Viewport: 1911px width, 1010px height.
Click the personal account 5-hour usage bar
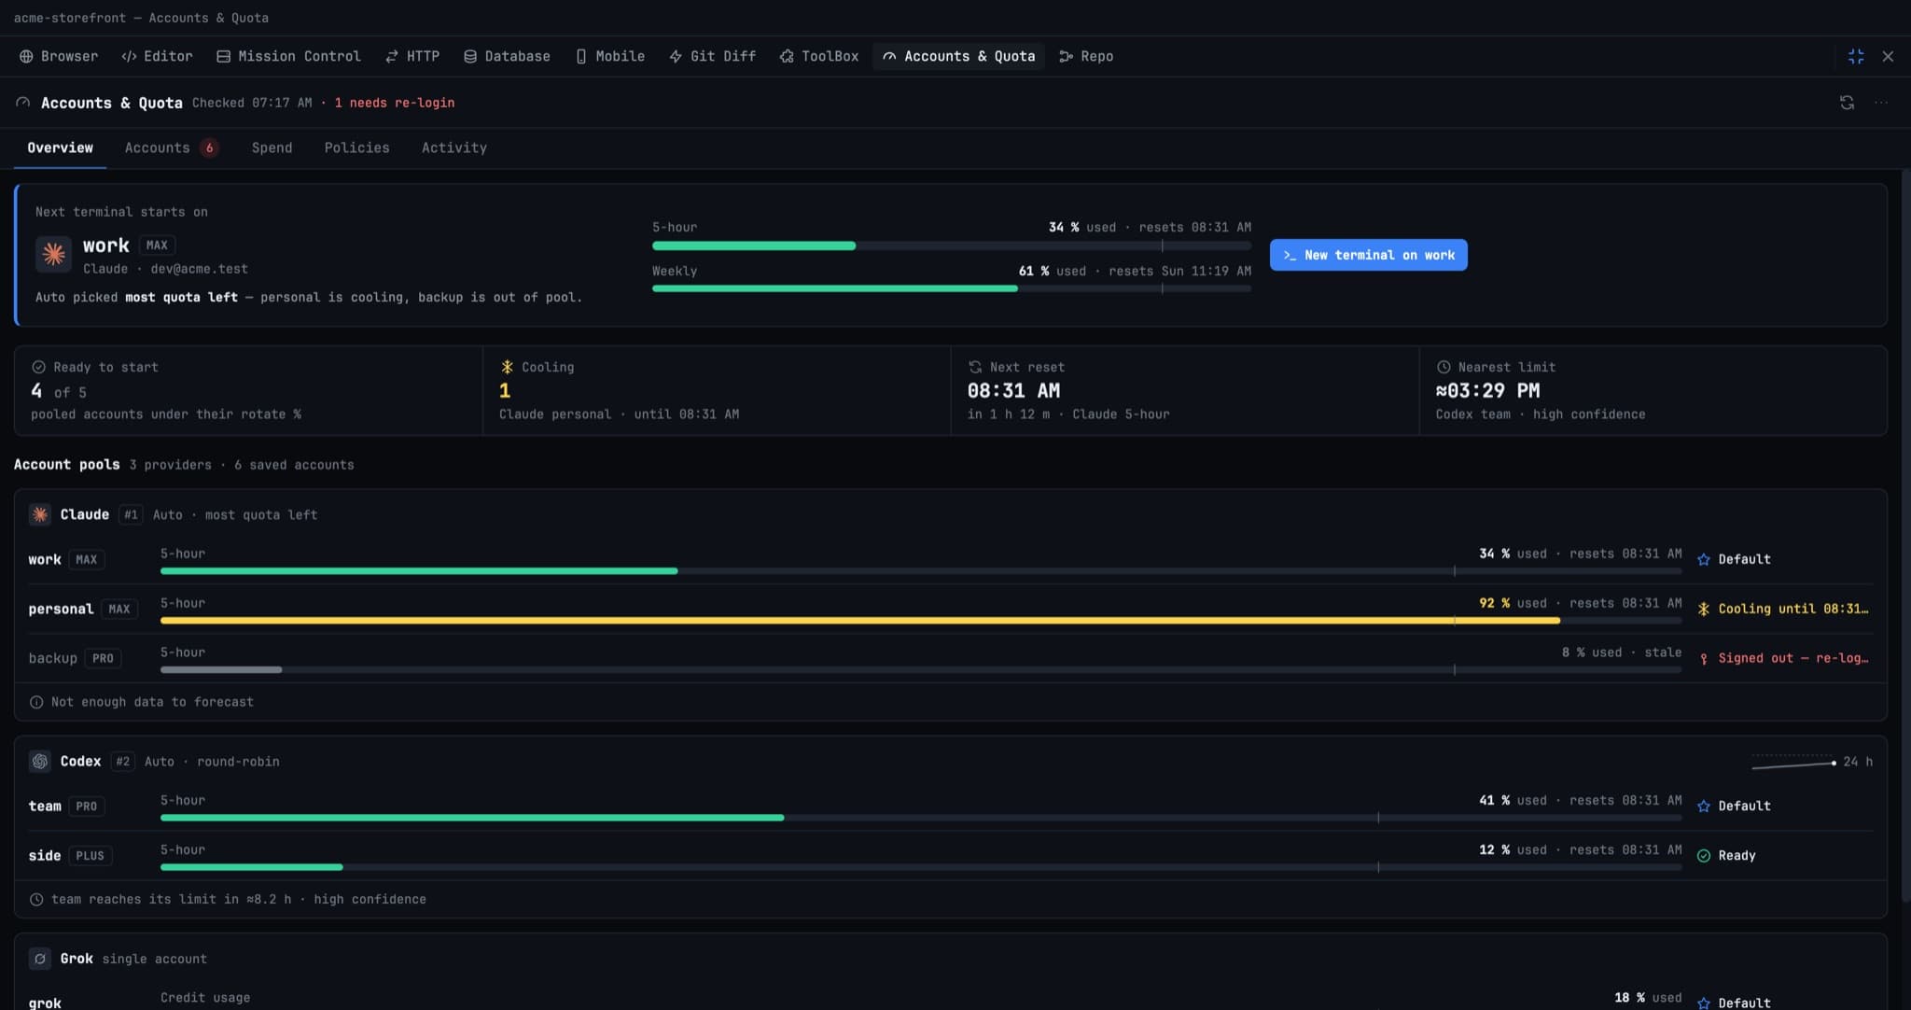(921, 620)
